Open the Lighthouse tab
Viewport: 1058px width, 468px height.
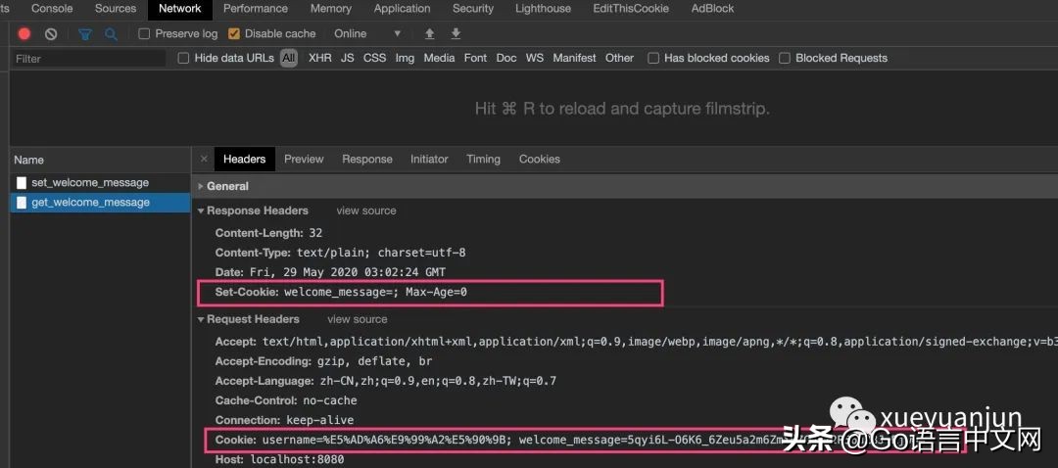[543, 9]
